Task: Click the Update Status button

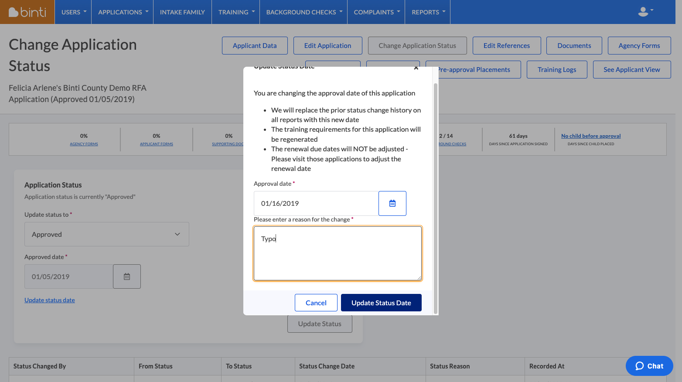Action: point(320,324)
